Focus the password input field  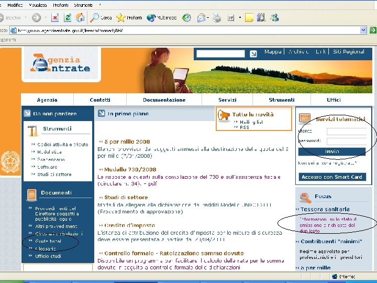(x=347, y=141)
